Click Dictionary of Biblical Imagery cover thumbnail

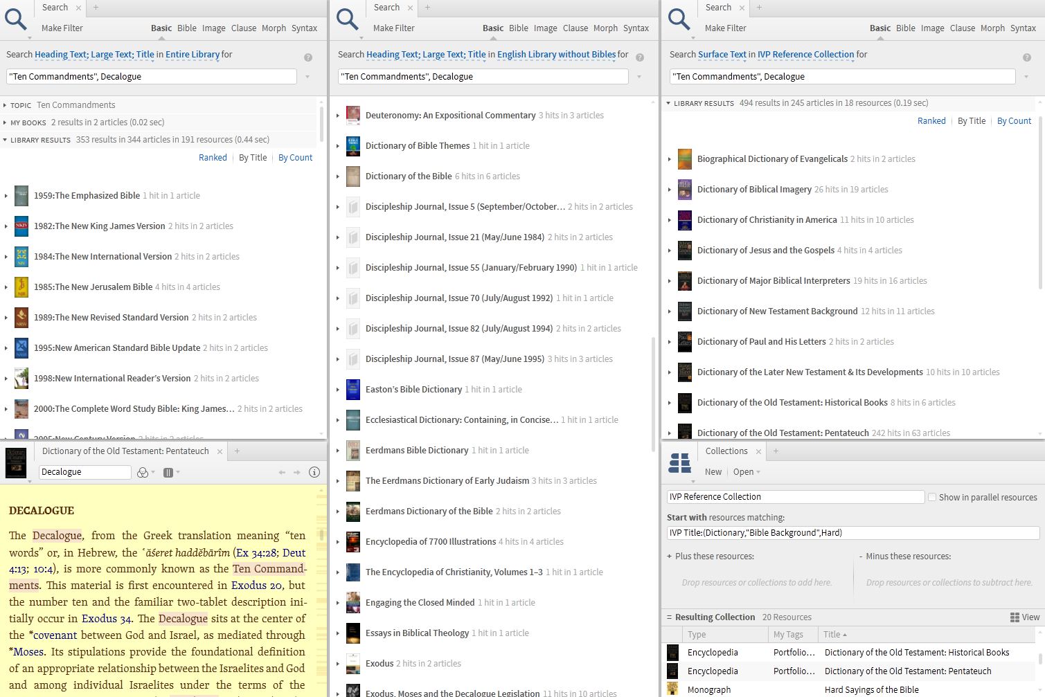[685, 190]
